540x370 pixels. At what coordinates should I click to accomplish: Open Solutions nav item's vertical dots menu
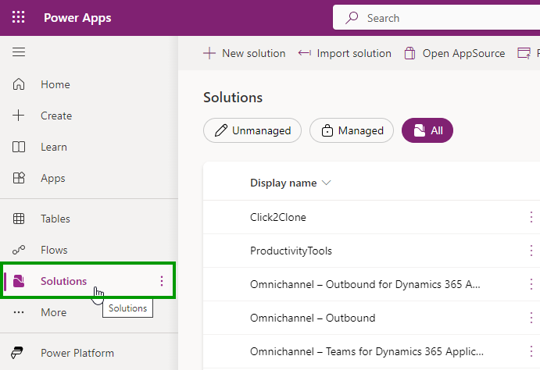pos(162,281)
